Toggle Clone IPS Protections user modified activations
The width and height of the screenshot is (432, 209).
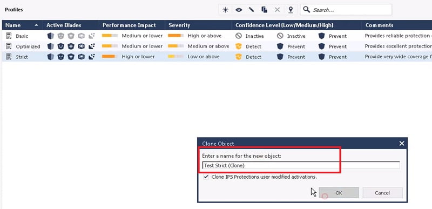(x=206, y=177)
